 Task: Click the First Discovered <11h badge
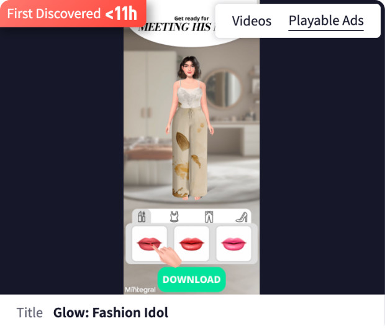tap(72, 13)
